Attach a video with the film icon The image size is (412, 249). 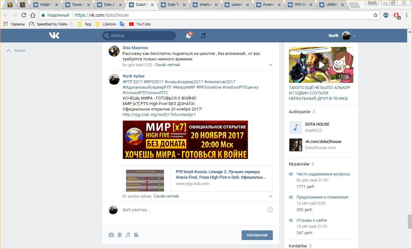(x=120, y=235)
